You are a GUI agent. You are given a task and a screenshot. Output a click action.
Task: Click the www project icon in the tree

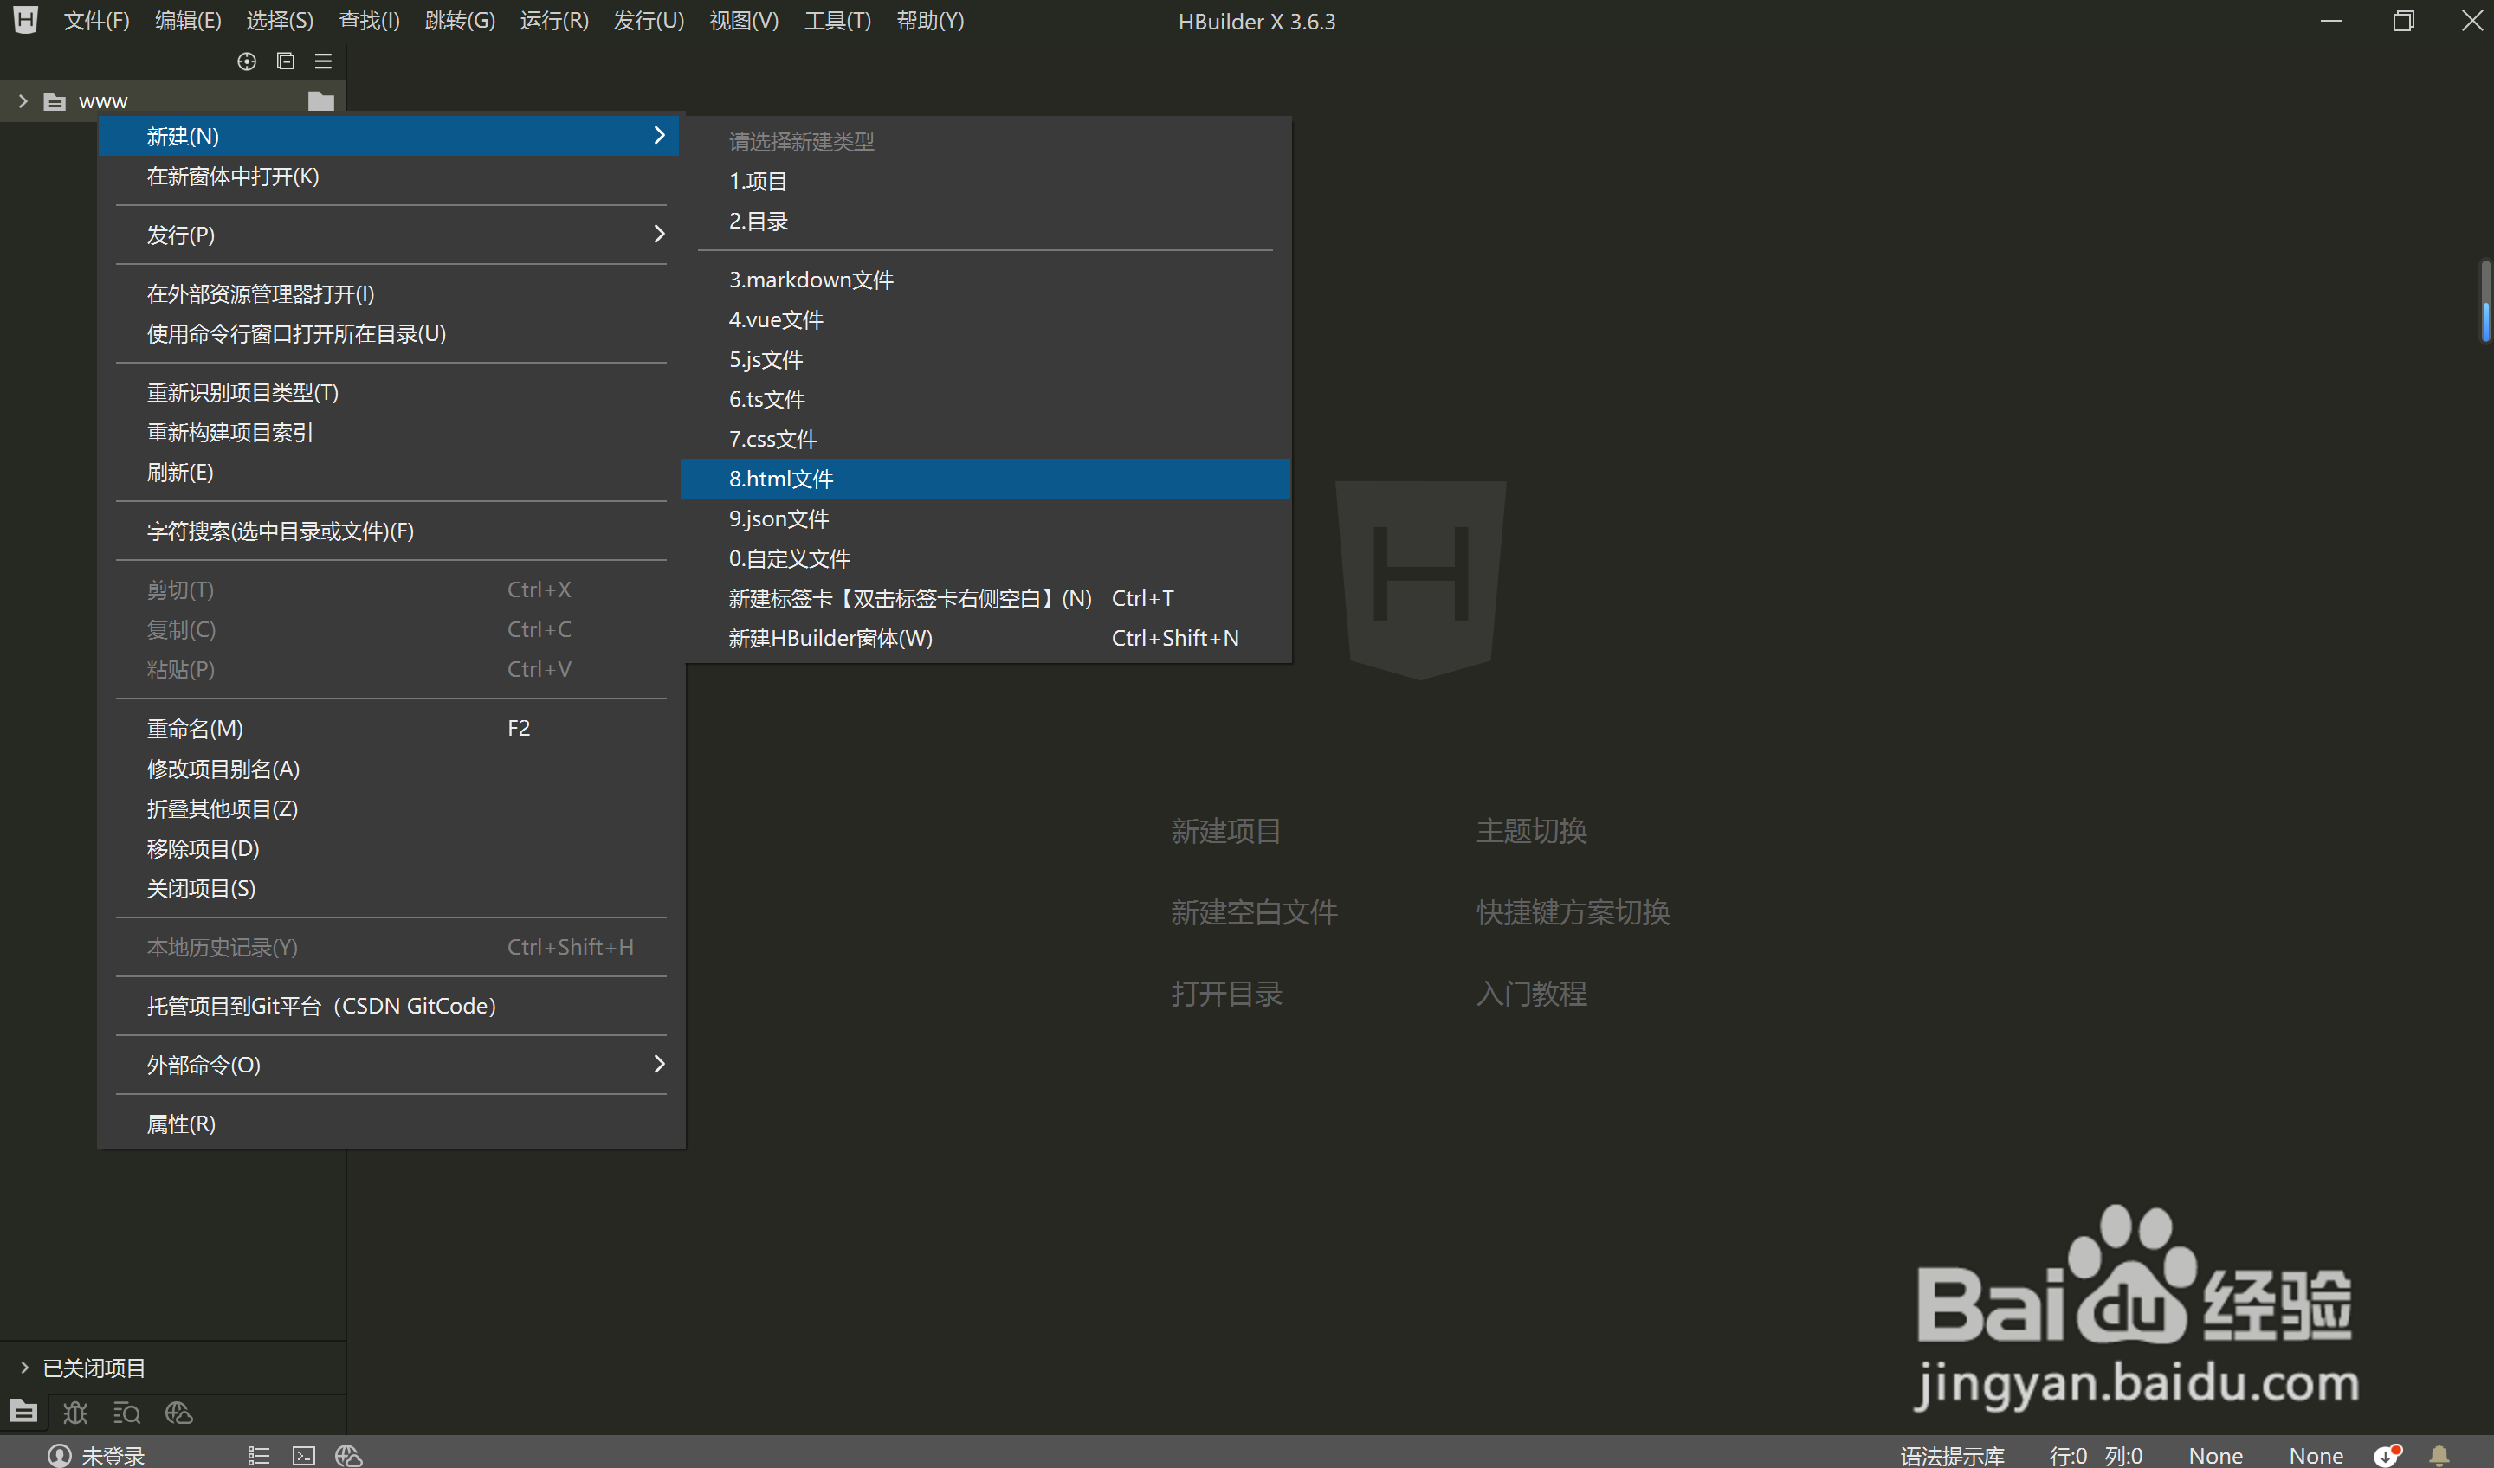(x=55, y=101)
